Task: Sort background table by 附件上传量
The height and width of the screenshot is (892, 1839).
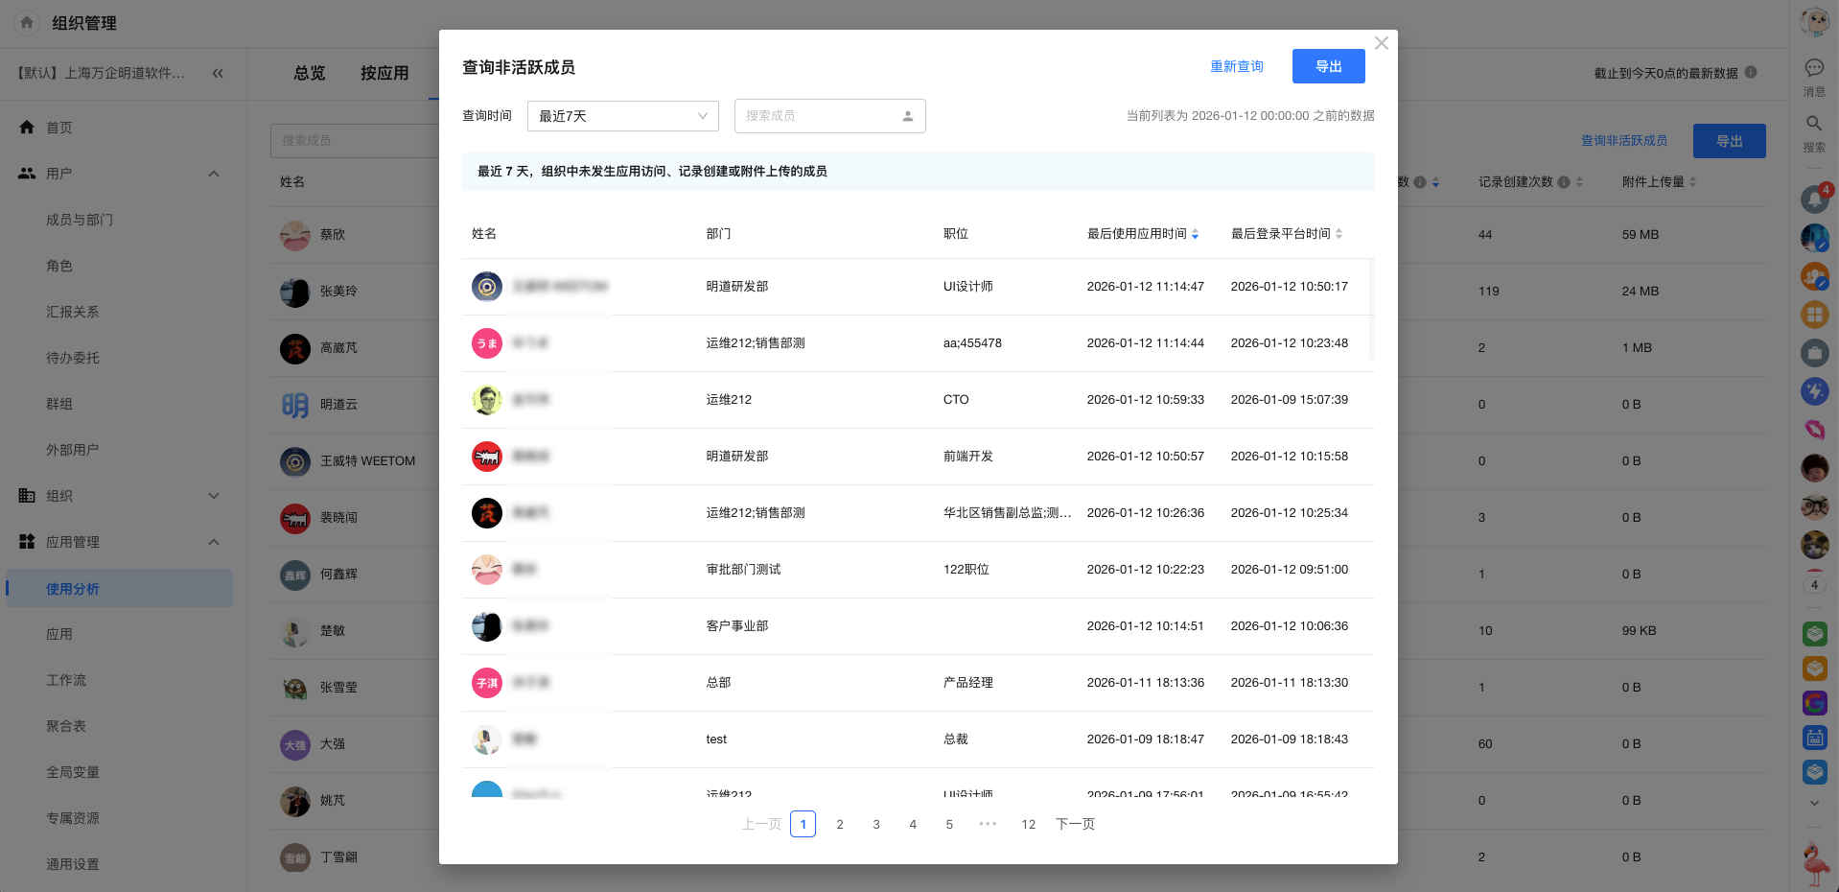Action: click(1692, 182)
